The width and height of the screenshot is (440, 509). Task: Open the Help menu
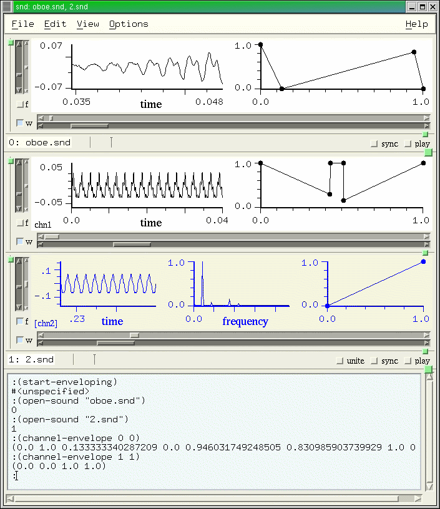416,24
